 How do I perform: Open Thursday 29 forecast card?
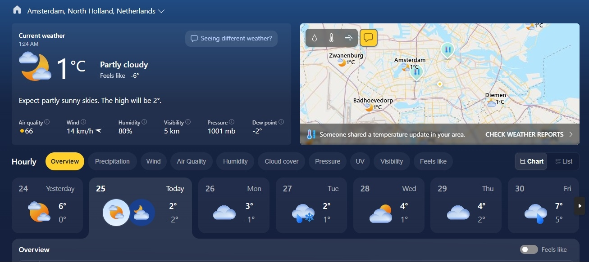[x=466, y=205]
